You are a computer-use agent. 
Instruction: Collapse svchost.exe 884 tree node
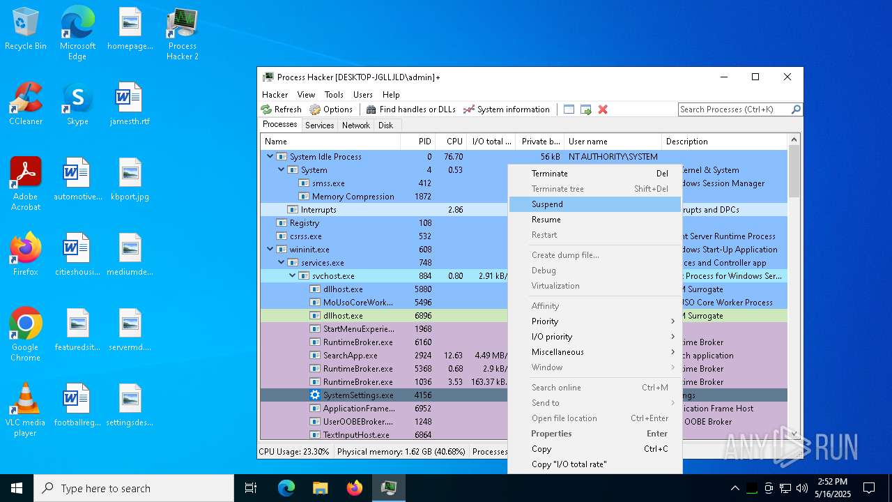(293, 276)
